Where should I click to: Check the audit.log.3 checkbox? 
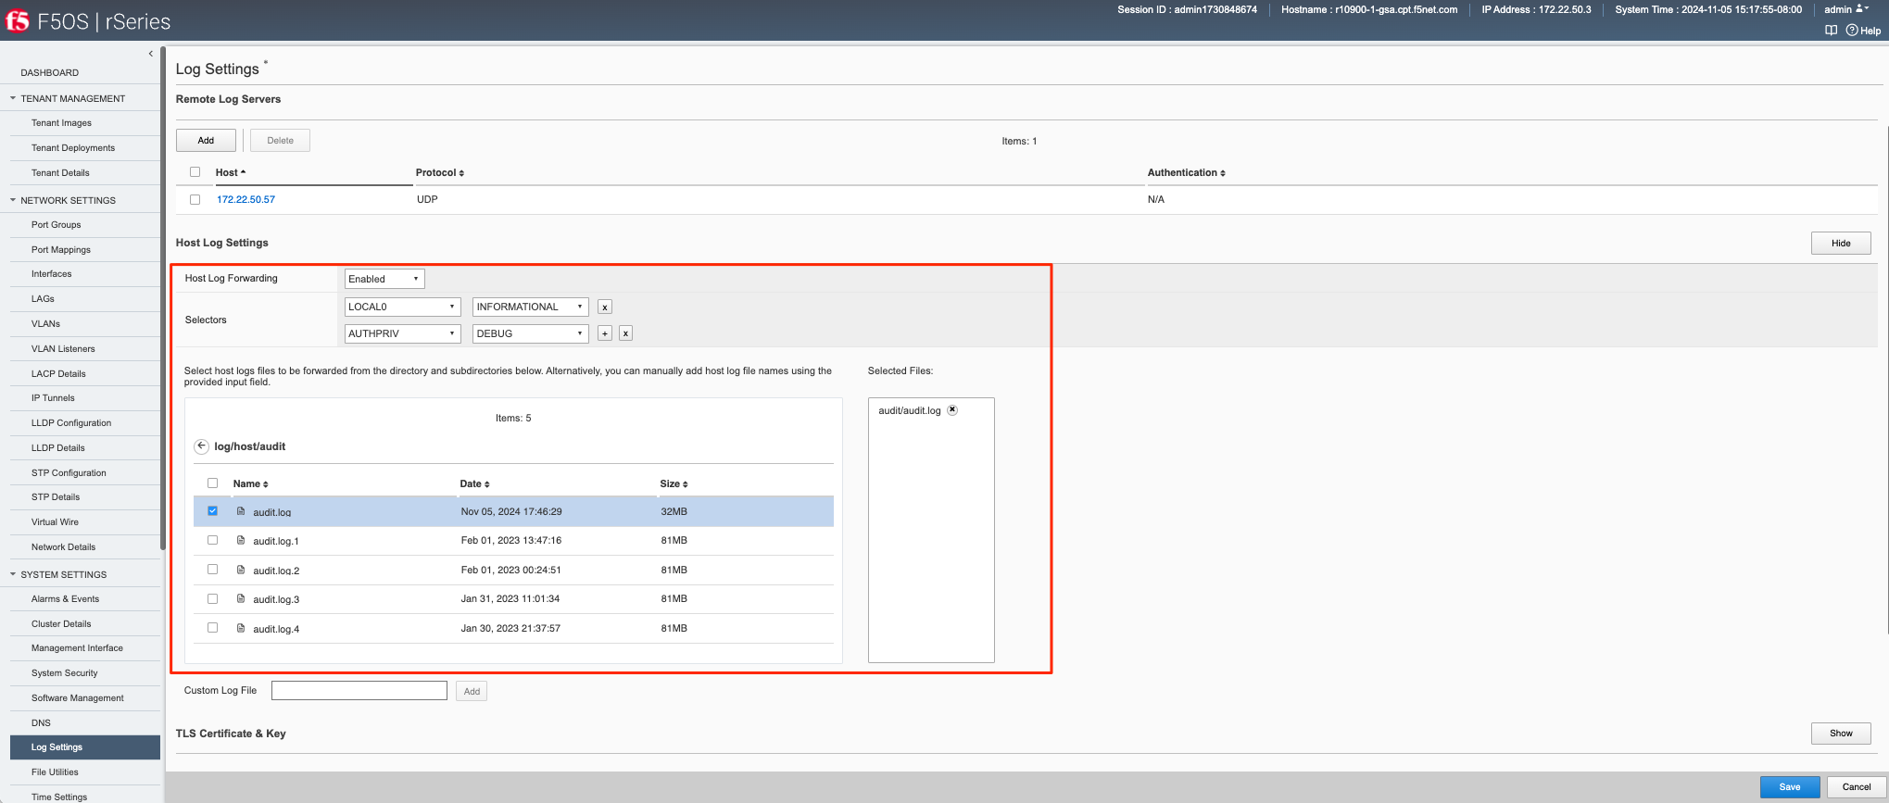pyautogui.click(x=213, y=598)
